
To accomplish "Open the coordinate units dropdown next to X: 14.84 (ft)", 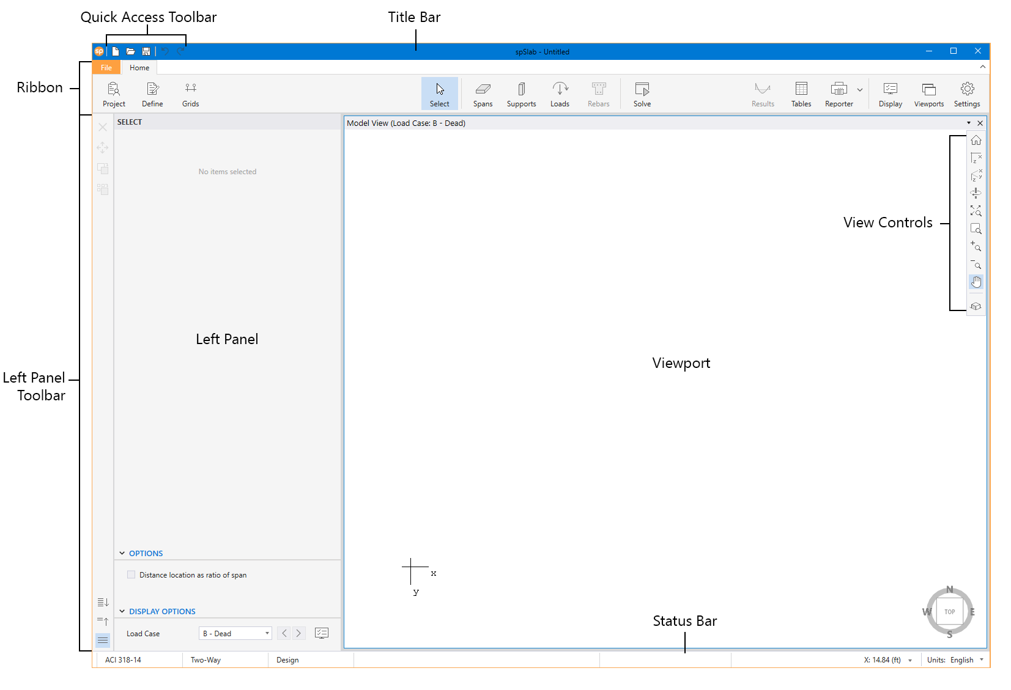I will 910,661.
